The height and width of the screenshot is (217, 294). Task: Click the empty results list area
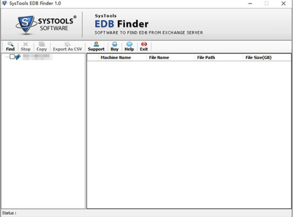pos(189,135)
